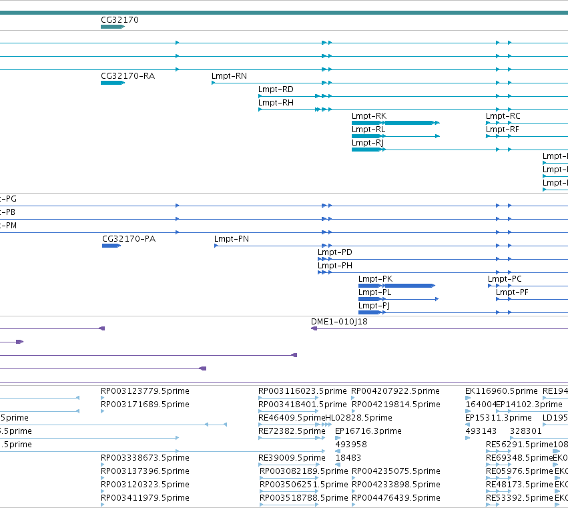Select EK116960.5prime EST label
Screen dimensions: 568x508
[x=501, y=391]
